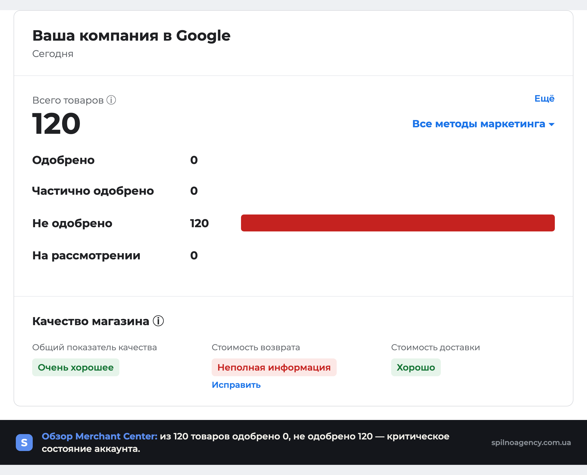Click the large total count 120
The image size is (587, 475).
point(56,123)
